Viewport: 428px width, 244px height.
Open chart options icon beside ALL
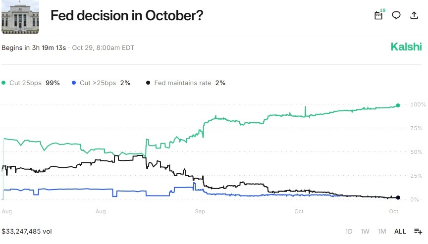418,231
